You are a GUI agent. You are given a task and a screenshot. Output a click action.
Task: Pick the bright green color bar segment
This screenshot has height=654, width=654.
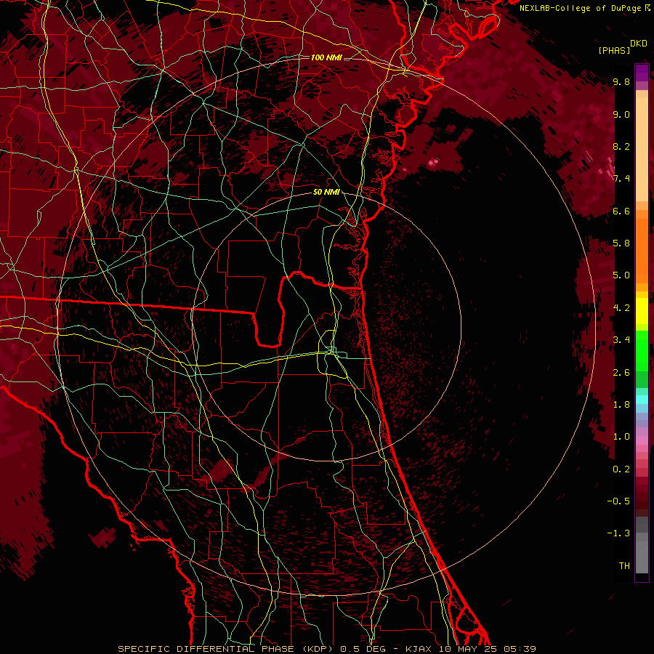642,350
